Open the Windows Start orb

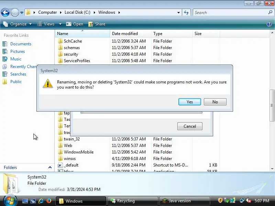pos(10,201)
